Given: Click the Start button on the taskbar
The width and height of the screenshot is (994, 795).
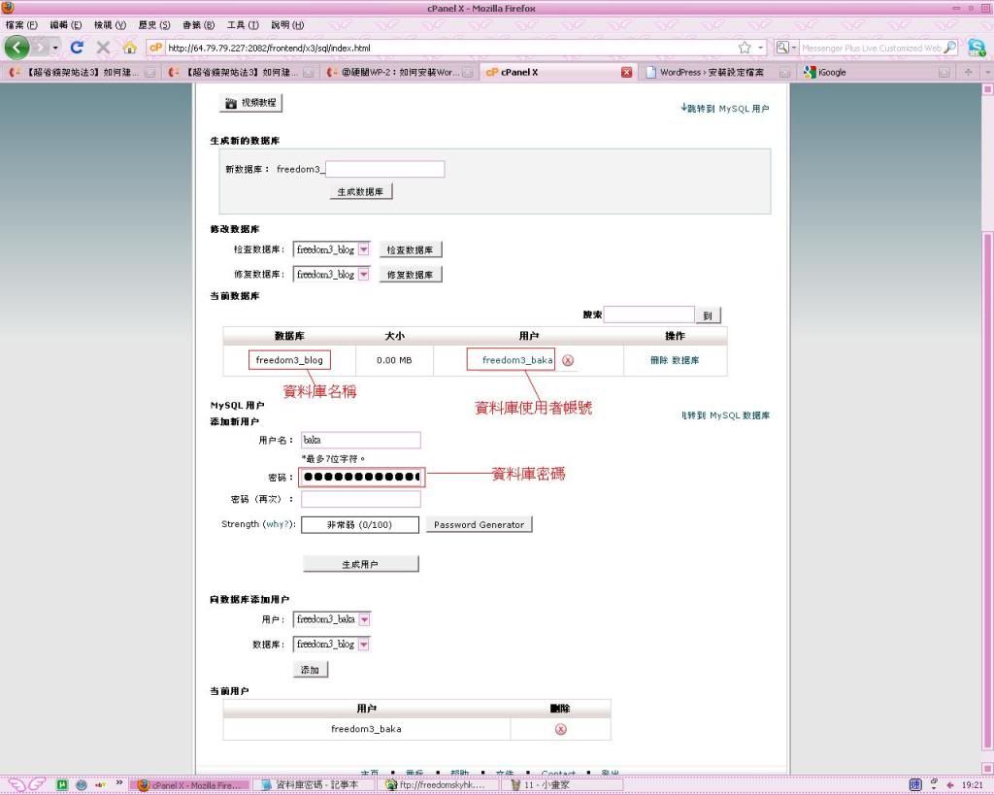Looking at the screenshot, I should point(26,785).
